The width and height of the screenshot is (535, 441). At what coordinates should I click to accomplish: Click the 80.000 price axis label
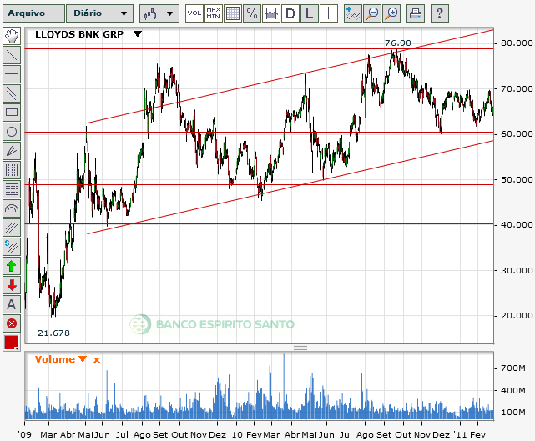click(x=517, y=43)
